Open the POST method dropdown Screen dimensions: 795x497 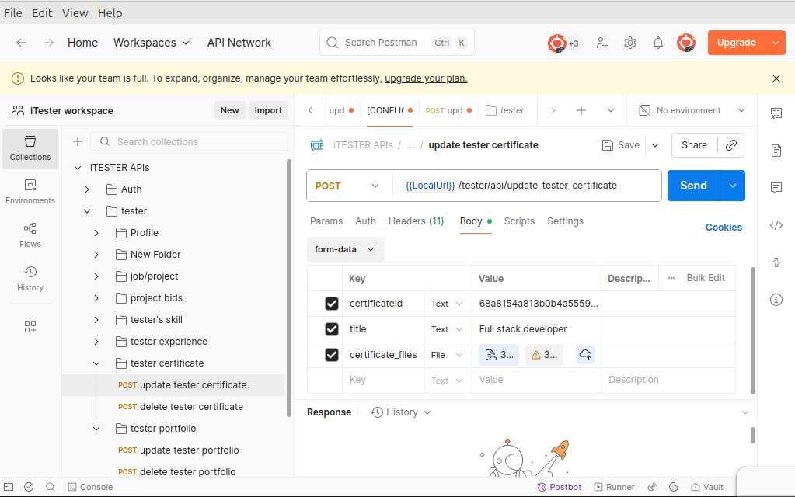348,186
